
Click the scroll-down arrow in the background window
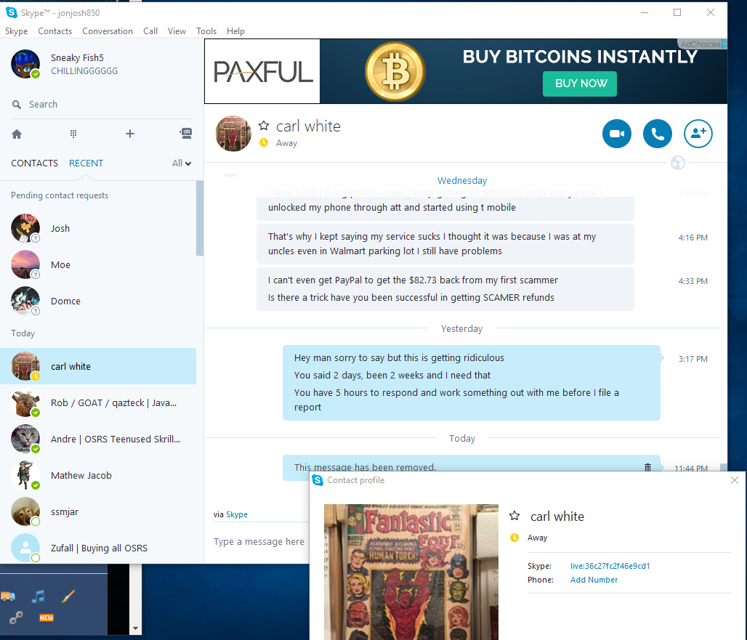click(136, 628)
